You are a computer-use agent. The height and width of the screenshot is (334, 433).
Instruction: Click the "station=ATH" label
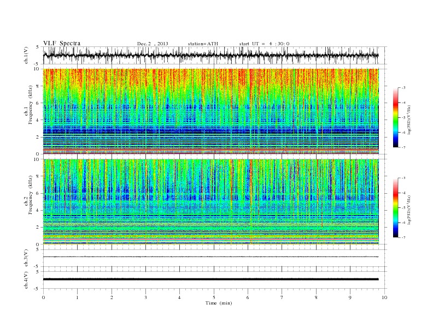click(x=203, y=44)
